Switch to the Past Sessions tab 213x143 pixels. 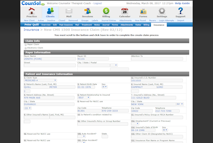pyautogui.click(x=66, y=25)
